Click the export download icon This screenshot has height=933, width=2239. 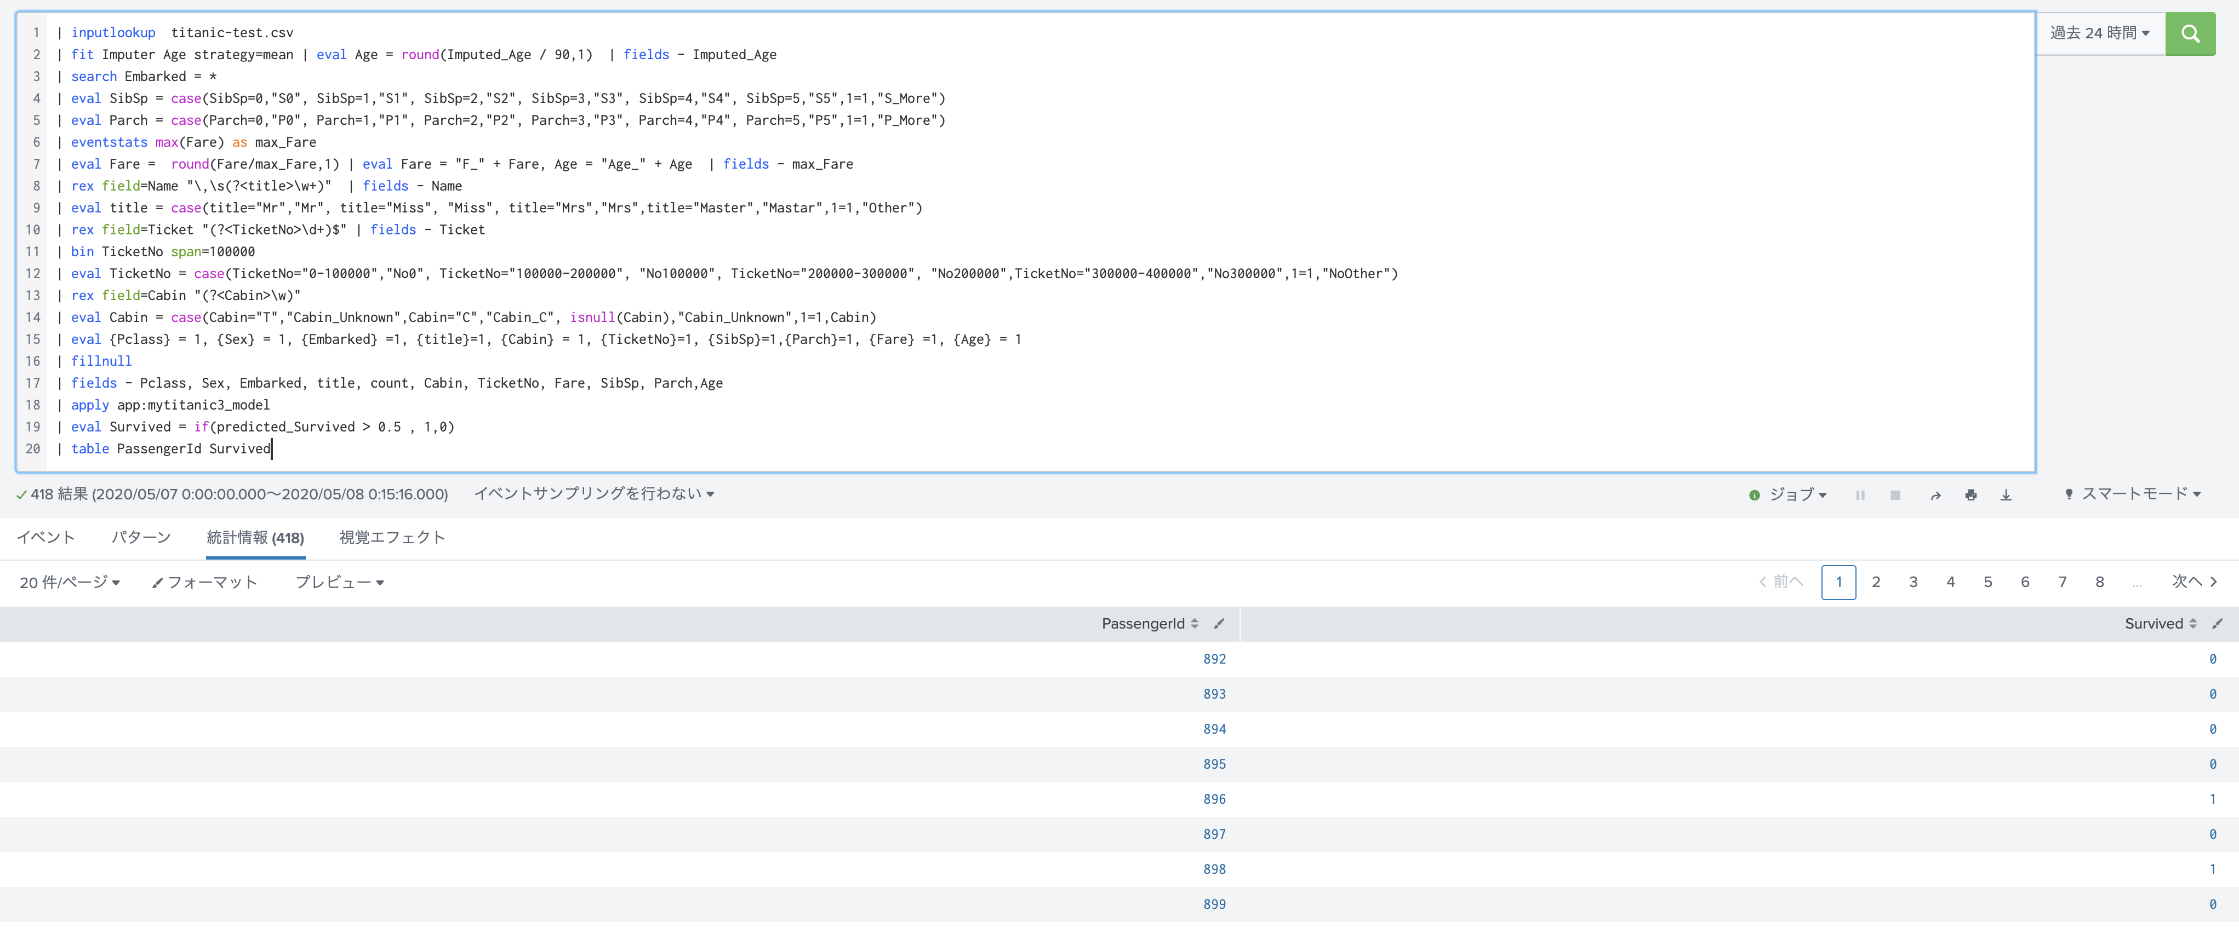click(x=2006, y=495)
